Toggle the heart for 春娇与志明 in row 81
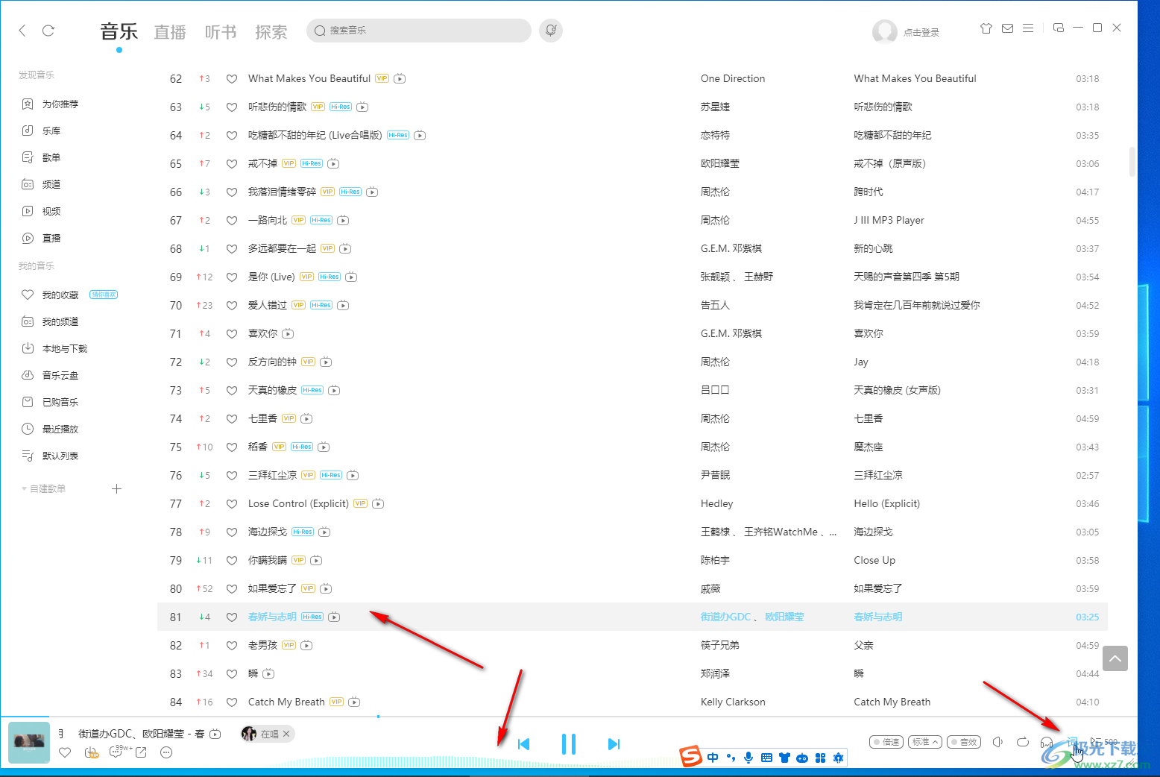Screen dimensions: 1160x777 coord(232,617)
